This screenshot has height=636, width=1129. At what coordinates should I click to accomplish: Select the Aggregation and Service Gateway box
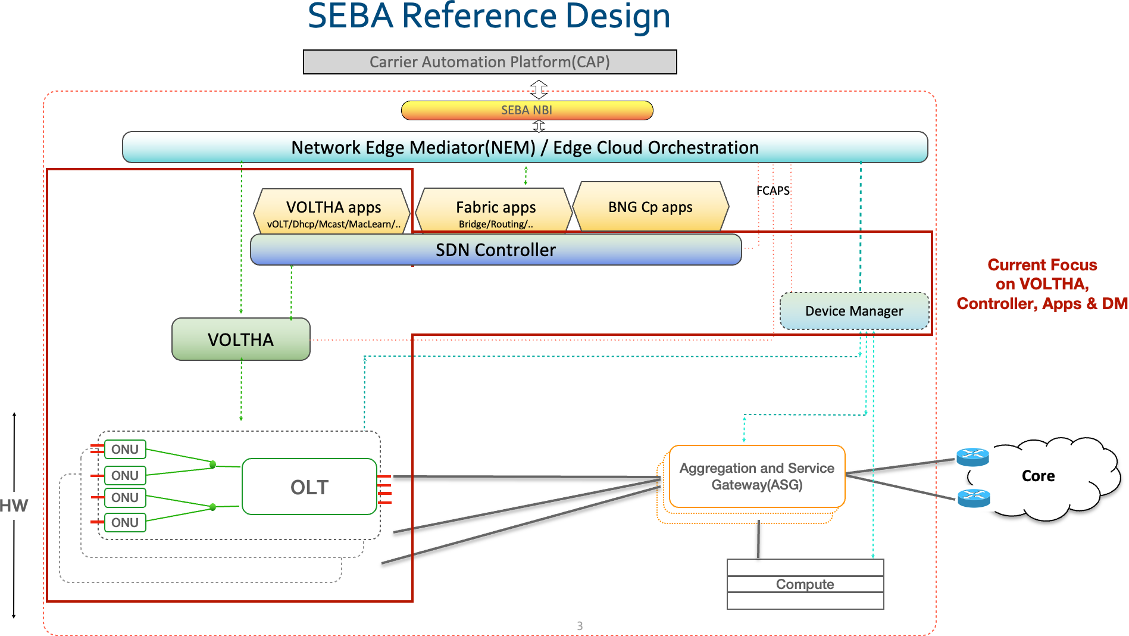[x=756, y=476]
